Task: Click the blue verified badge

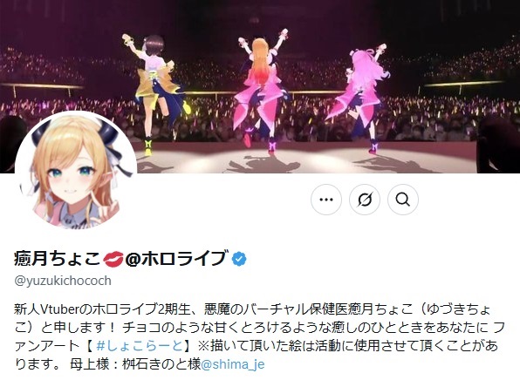Action: point(239,259)
